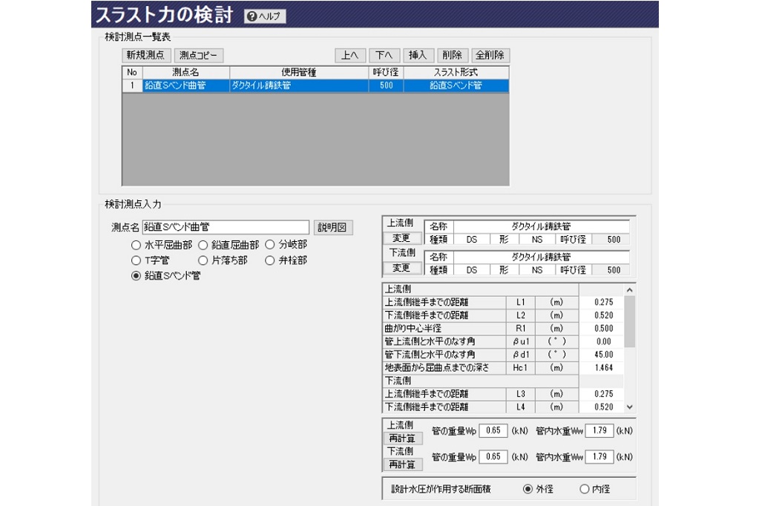Click the R1 value 0.500
Image resolution: width=759 pixels, height=506 pixels.
601,328
